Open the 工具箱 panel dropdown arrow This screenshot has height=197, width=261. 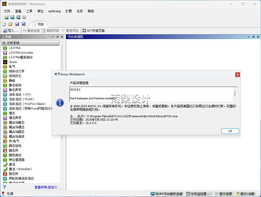coord(53,37)
